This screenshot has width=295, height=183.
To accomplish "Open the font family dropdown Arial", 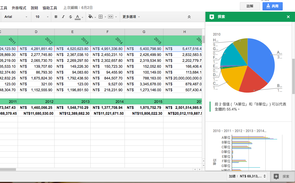I will click(16, 17).
